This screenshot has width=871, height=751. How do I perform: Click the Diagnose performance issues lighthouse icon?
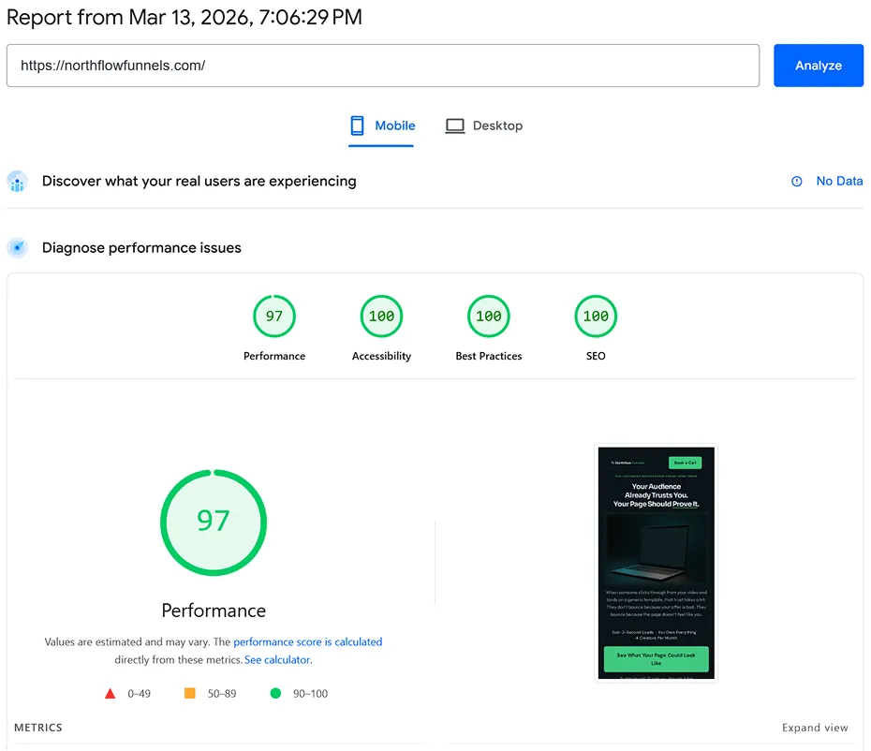pos(17,247)
